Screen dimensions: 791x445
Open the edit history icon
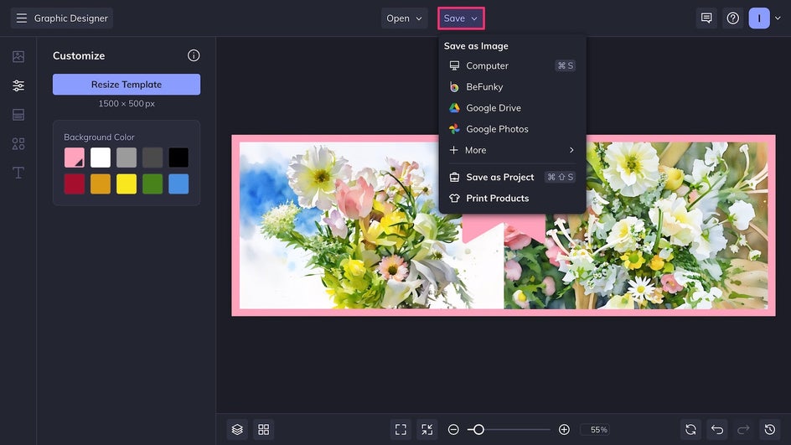(769, 429)
